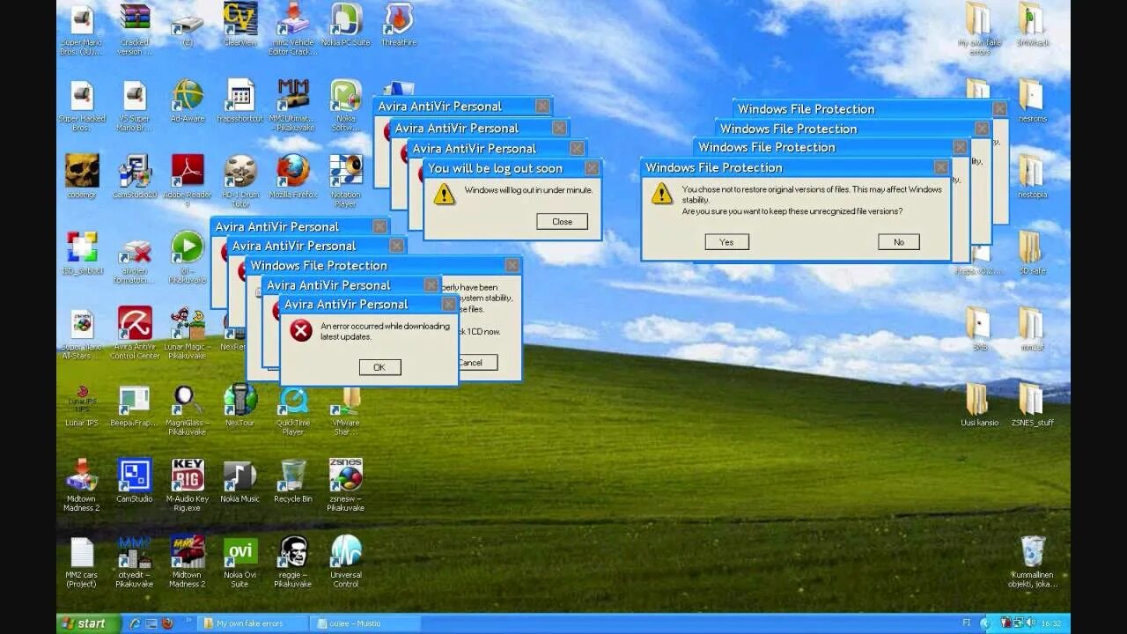Image resolution: width=1127 pixels, height=634 pixels.
Task: Click No in the Windows File Protection dialog
Action: pos(898,242)
